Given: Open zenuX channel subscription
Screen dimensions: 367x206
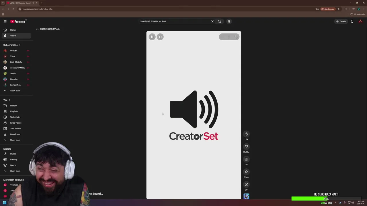Looking at the screenshot, I should pos(16,74).
